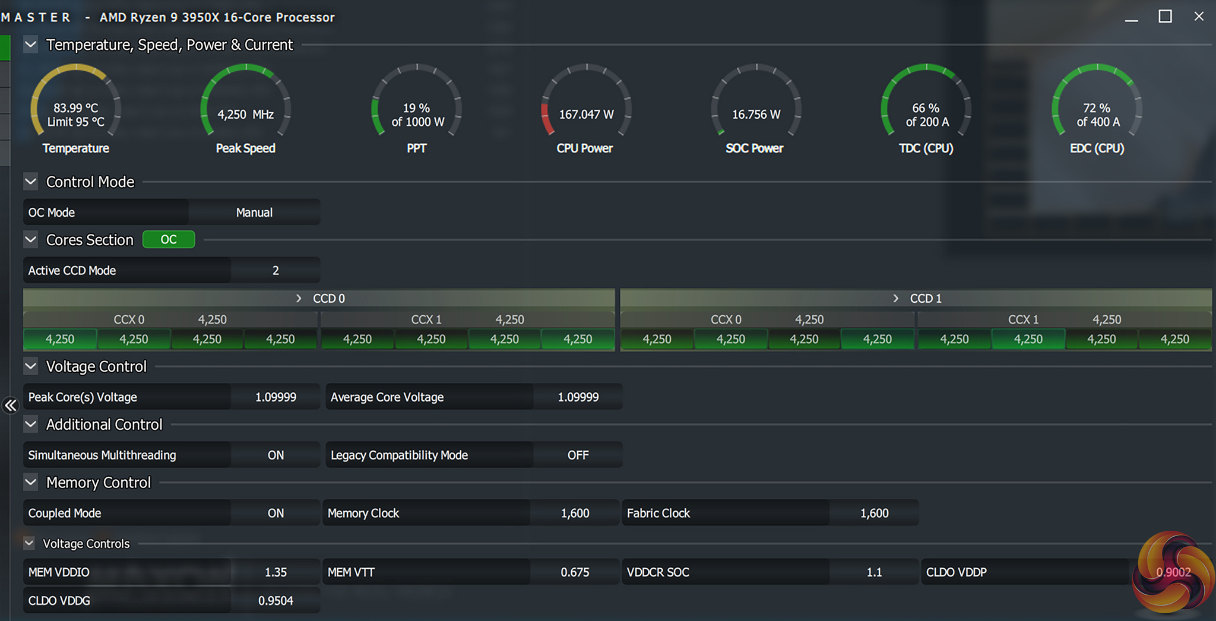Collapse the Temperature, Speed, Power & Current section

31,45
